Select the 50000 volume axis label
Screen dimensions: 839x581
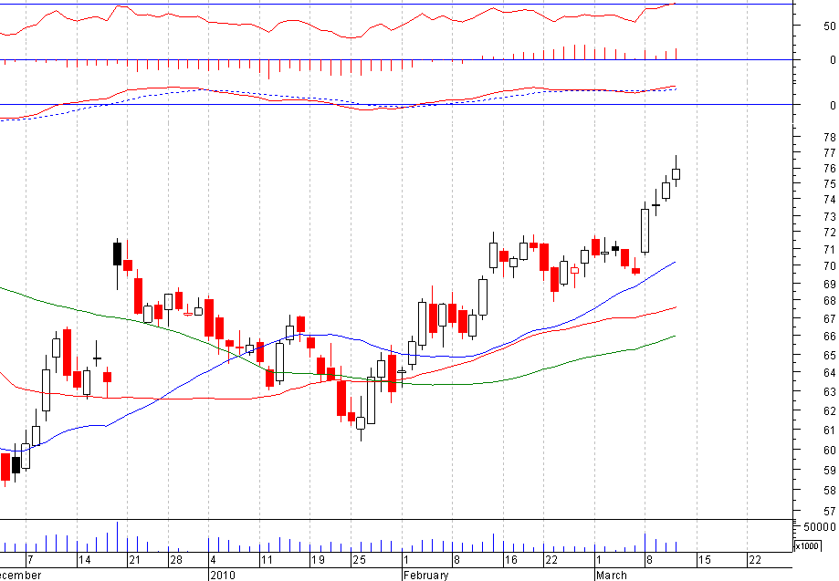[819, 527]
